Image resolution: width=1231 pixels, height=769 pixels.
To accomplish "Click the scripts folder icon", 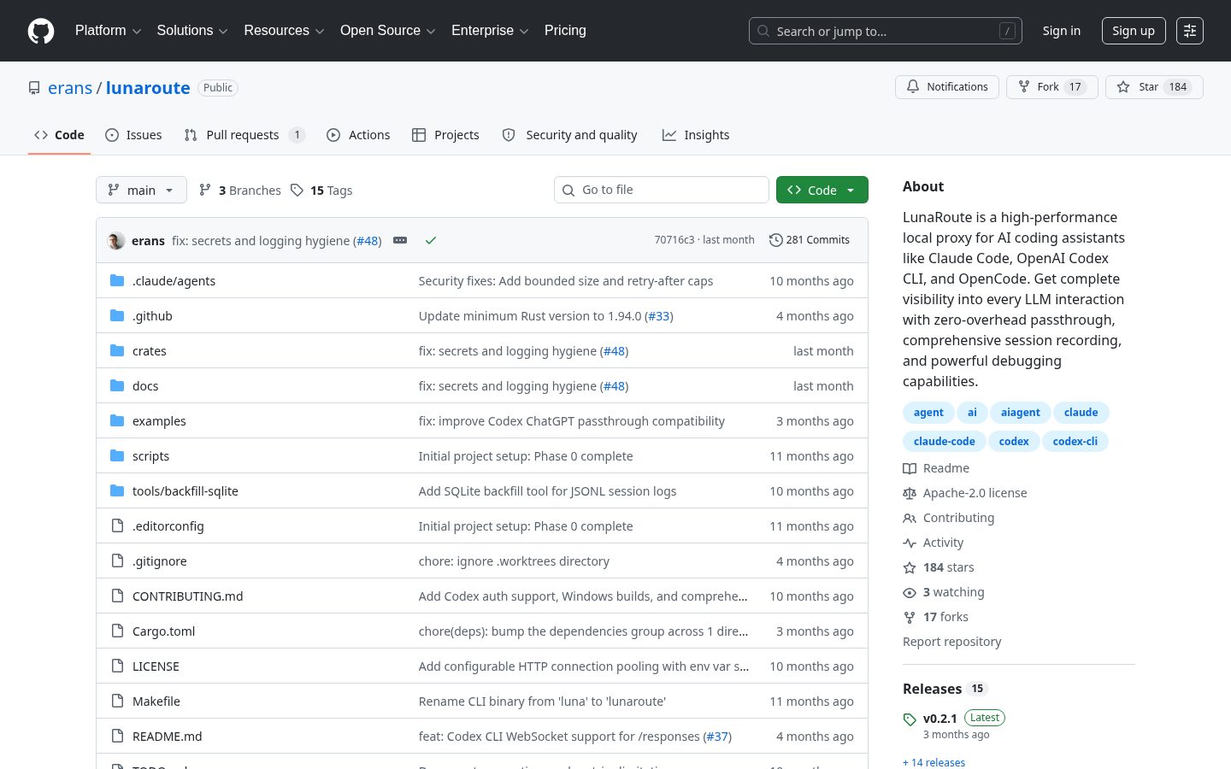I will pyautogui.click(x=117, y=455).
